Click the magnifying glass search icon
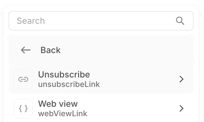This screenshot has height=122, width=204. [x=180, y=21]
